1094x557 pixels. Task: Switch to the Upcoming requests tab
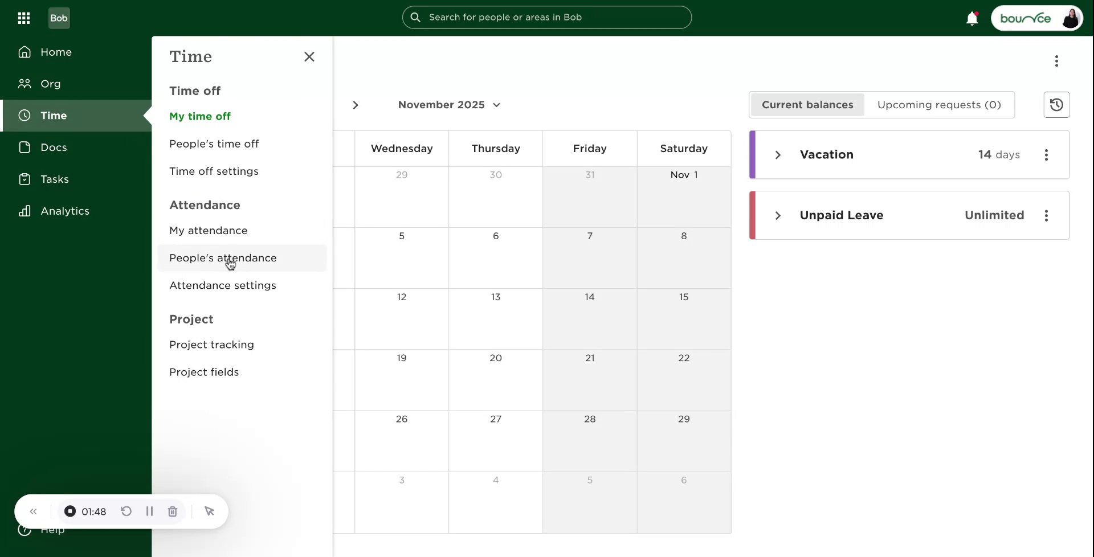(938, 105)
